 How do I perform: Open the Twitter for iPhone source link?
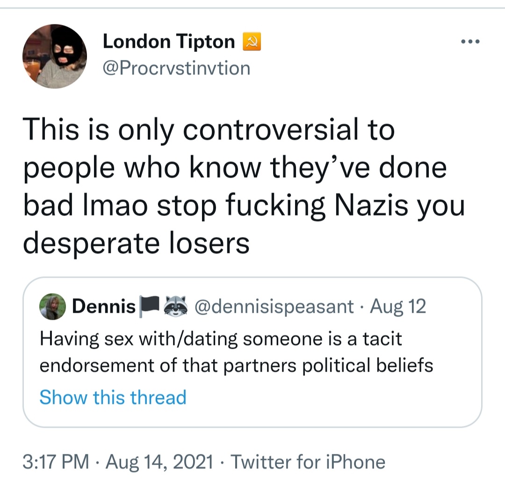[x=308, y=462]
